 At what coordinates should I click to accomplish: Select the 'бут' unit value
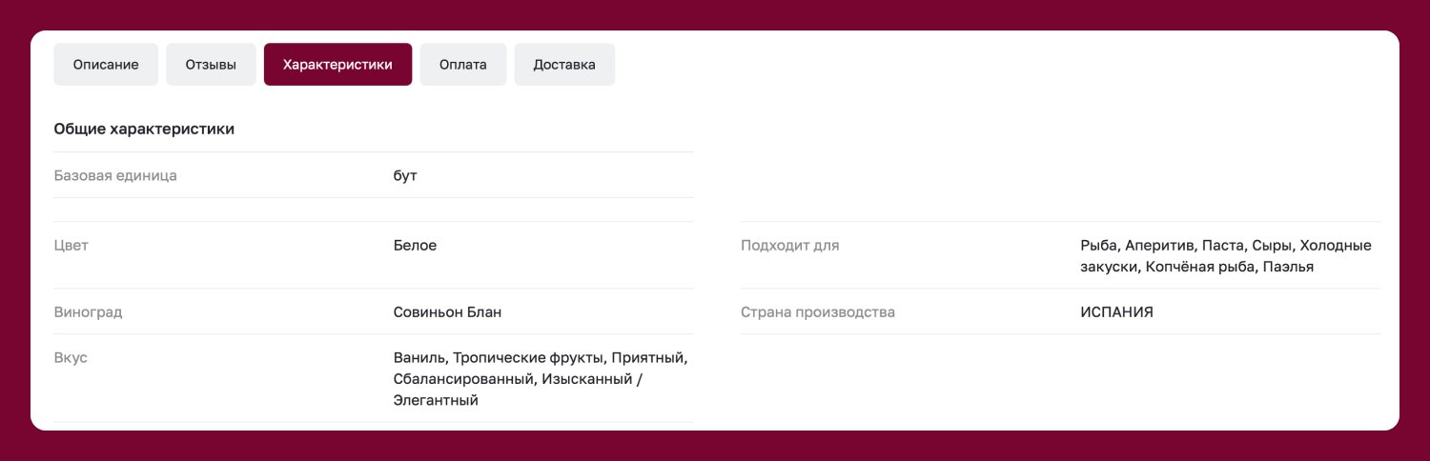pos(405,175)
